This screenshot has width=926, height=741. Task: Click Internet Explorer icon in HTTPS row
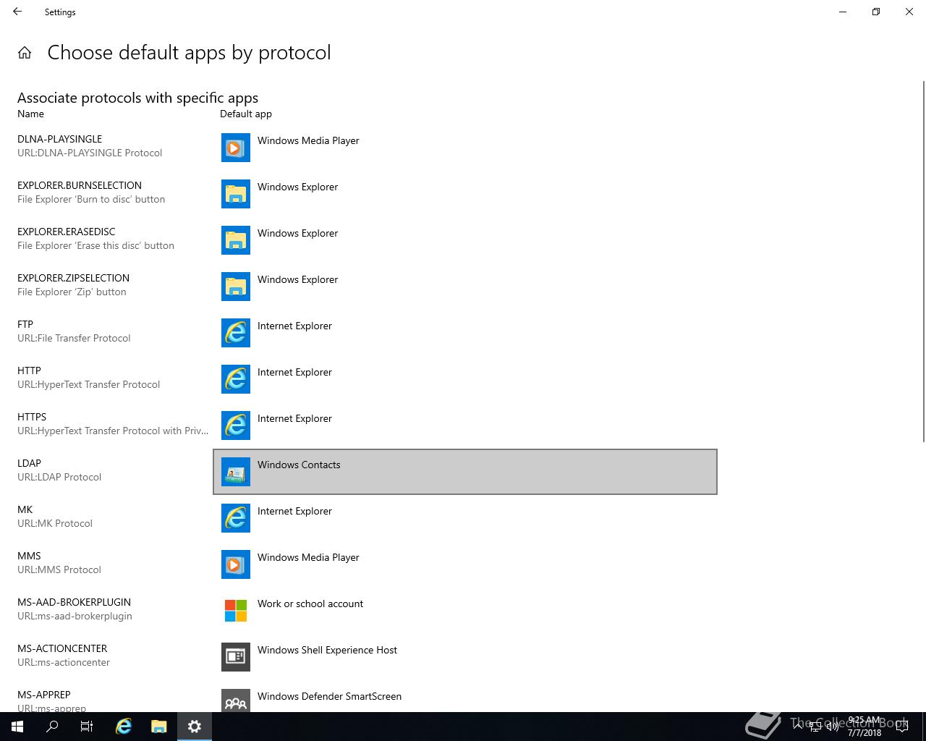[236, 425]
